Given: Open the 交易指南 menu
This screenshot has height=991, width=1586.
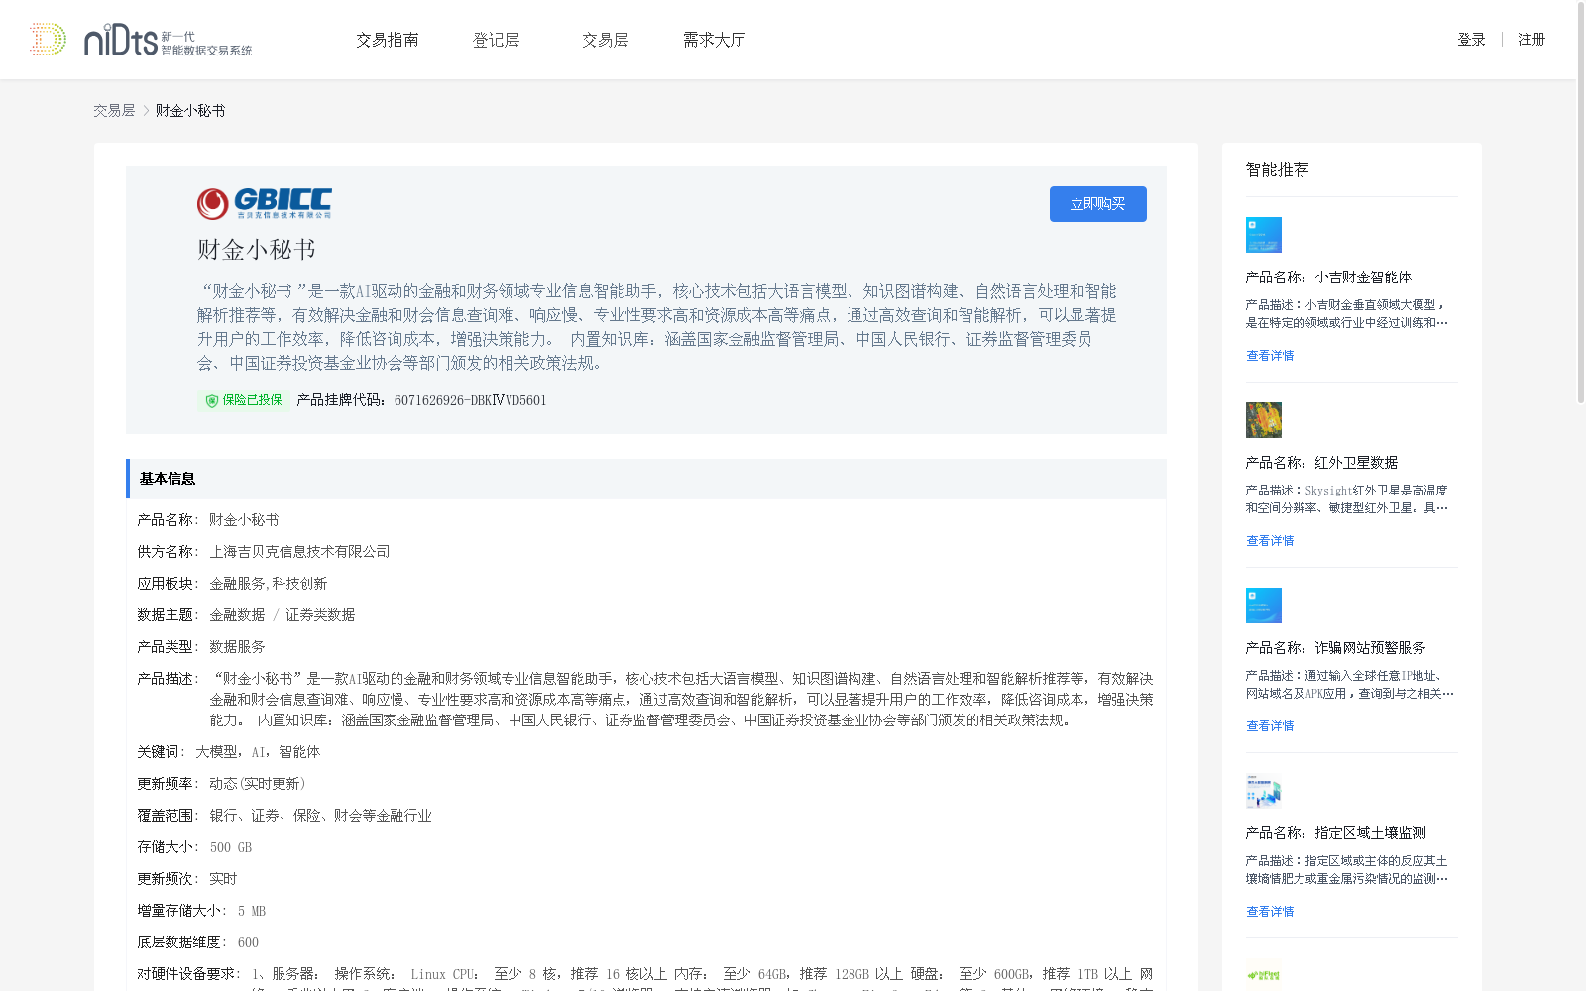Looking at the screenshot, I should coord(388,40).
